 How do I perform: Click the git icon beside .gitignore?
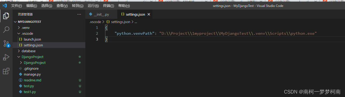pos(21,68)
